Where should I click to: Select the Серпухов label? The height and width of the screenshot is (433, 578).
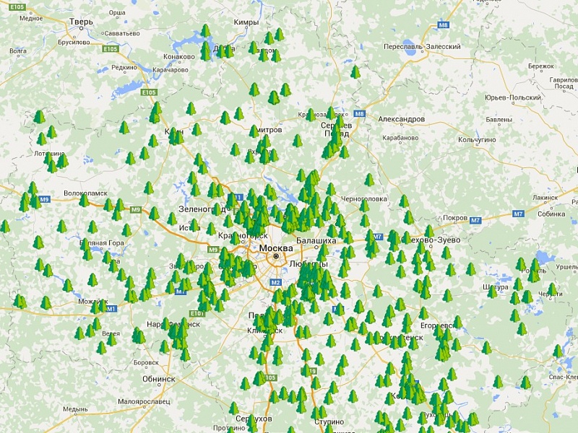point(254,419)
